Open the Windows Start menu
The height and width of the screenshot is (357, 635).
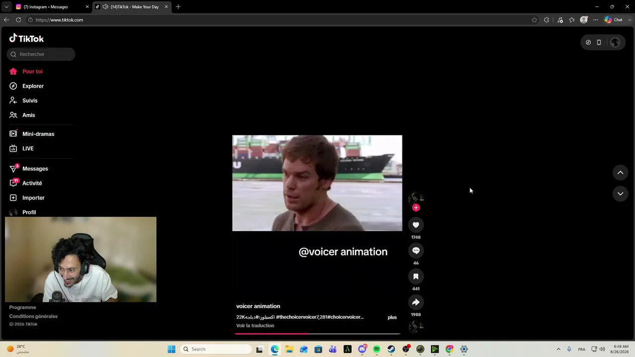171,349
